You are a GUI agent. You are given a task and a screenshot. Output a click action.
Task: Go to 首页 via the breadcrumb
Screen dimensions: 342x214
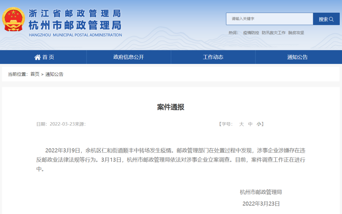click(35, 74)
